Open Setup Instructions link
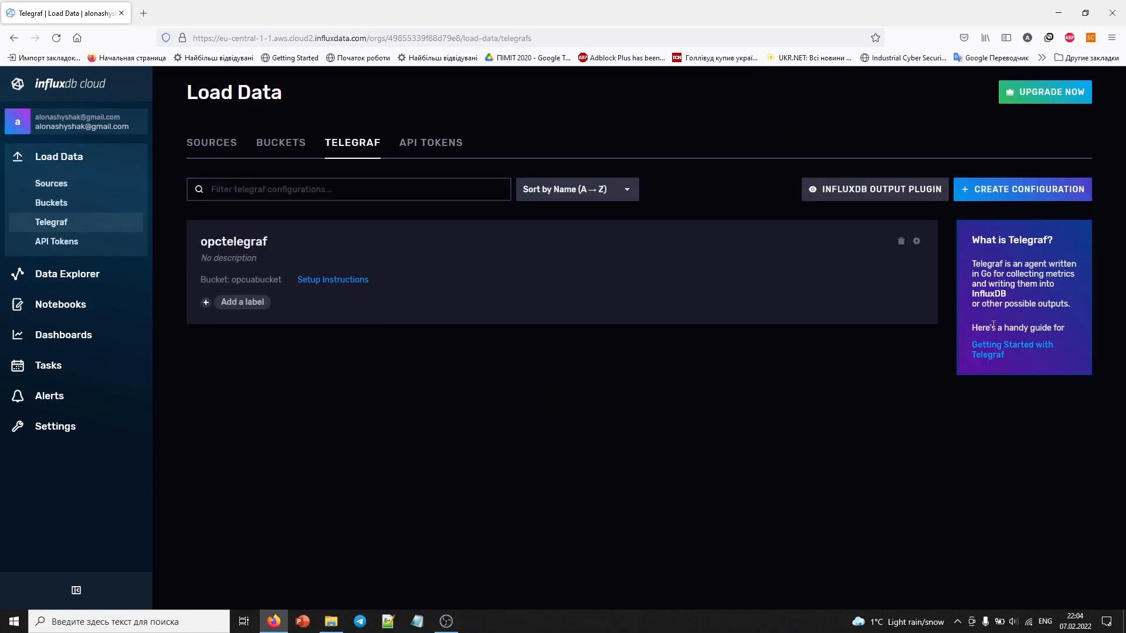This screenshot has width=1126, height=633. [x=333, y=280]
